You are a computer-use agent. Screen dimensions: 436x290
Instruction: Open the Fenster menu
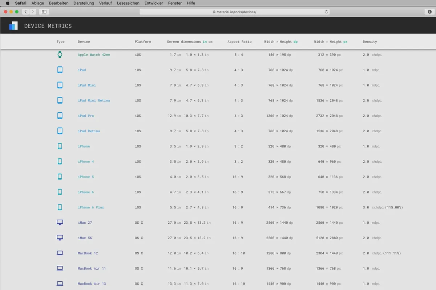tap(175, 3)
